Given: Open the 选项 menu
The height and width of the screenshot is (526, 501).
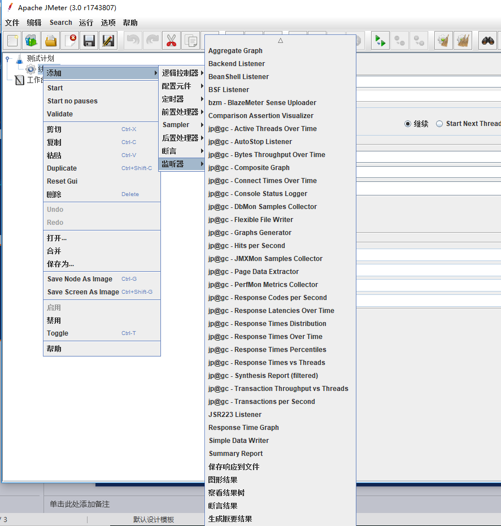Looking at the screenshot, I should click(x=108, y=23).
